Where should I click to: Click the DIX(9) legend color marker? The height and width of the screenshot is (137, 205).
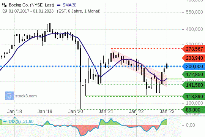[x=5, y=122]
